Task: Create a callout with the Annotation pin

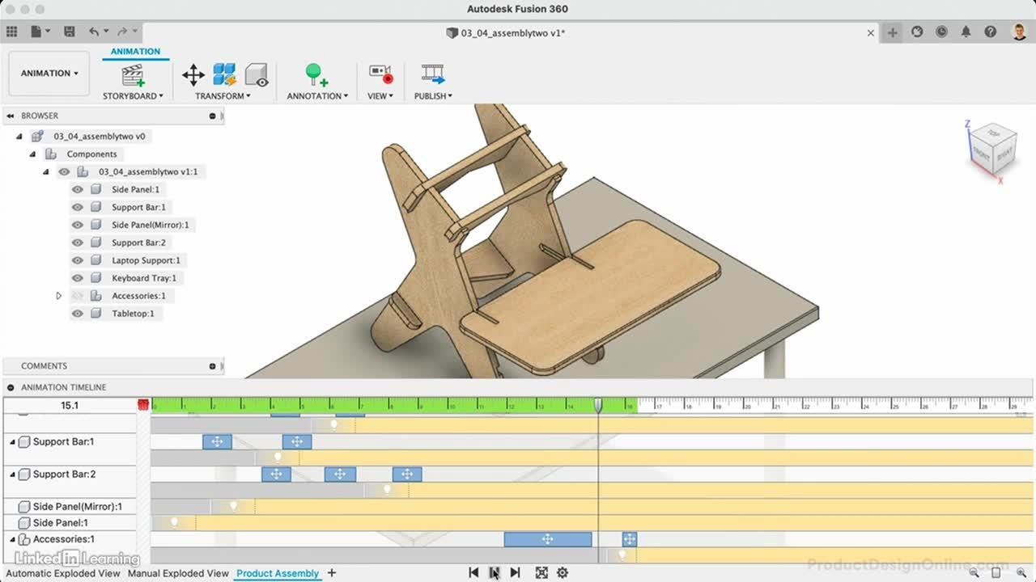Action: pyautogui.click(x=316, y=75)
